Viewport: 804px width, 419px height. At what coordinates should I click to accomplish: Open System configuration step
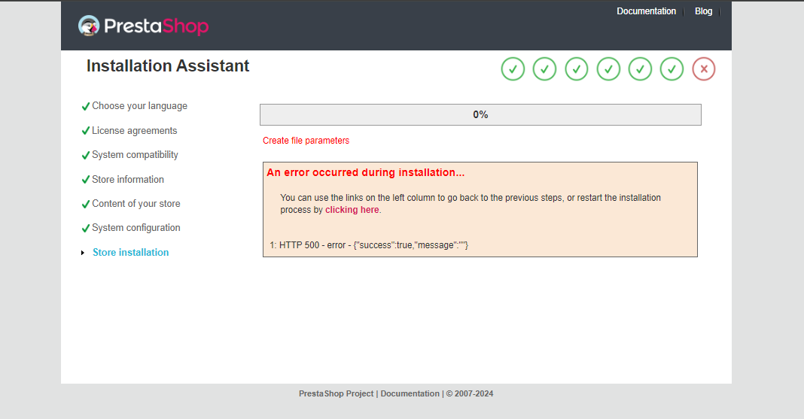pyautogui.click(x=136, y=227)
